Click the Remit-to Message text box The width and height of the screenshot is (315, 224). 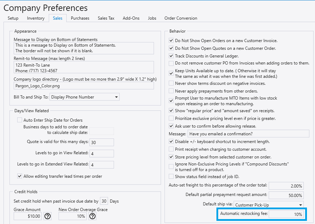coord(84,67)
